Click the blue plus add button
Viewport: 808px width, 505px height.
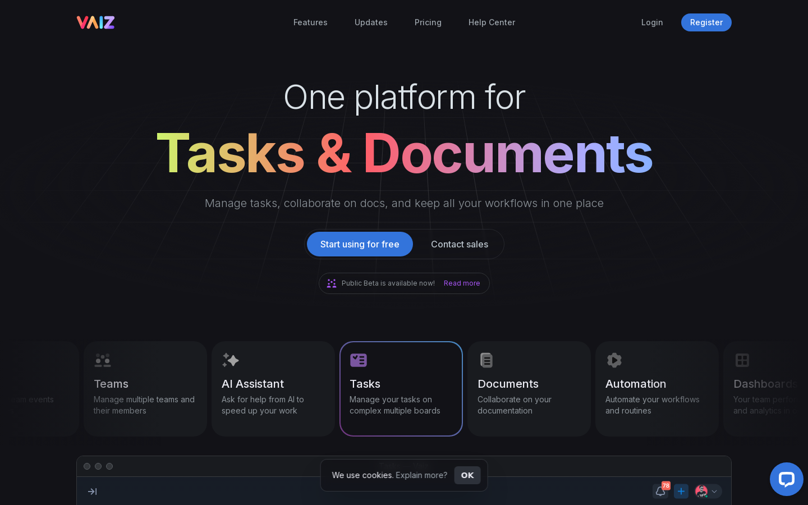(681, 492)
